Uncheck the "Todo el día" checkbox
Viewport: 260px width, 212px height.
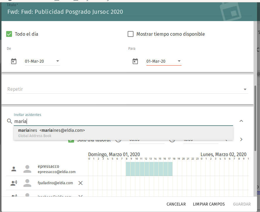pos(9,34)
